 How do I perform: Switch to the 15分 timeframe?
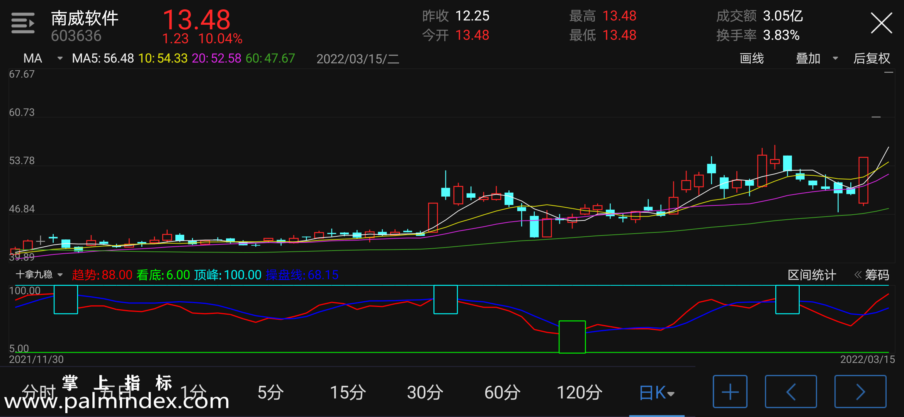click(348, 392)
